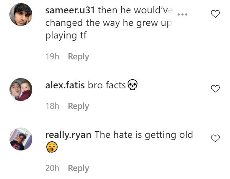Visit the really.ryan username link
The height and width of the screenshot is (179, 230).
tap(68, 134)
